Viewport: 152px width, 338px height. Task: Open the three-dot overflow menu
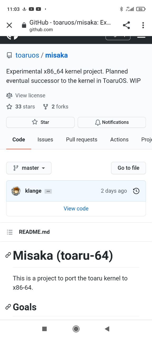click(143, 25)
